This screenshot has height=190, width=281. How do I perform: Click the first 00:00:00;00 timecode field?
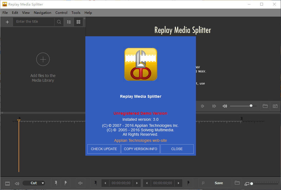(x=121, y=183)
